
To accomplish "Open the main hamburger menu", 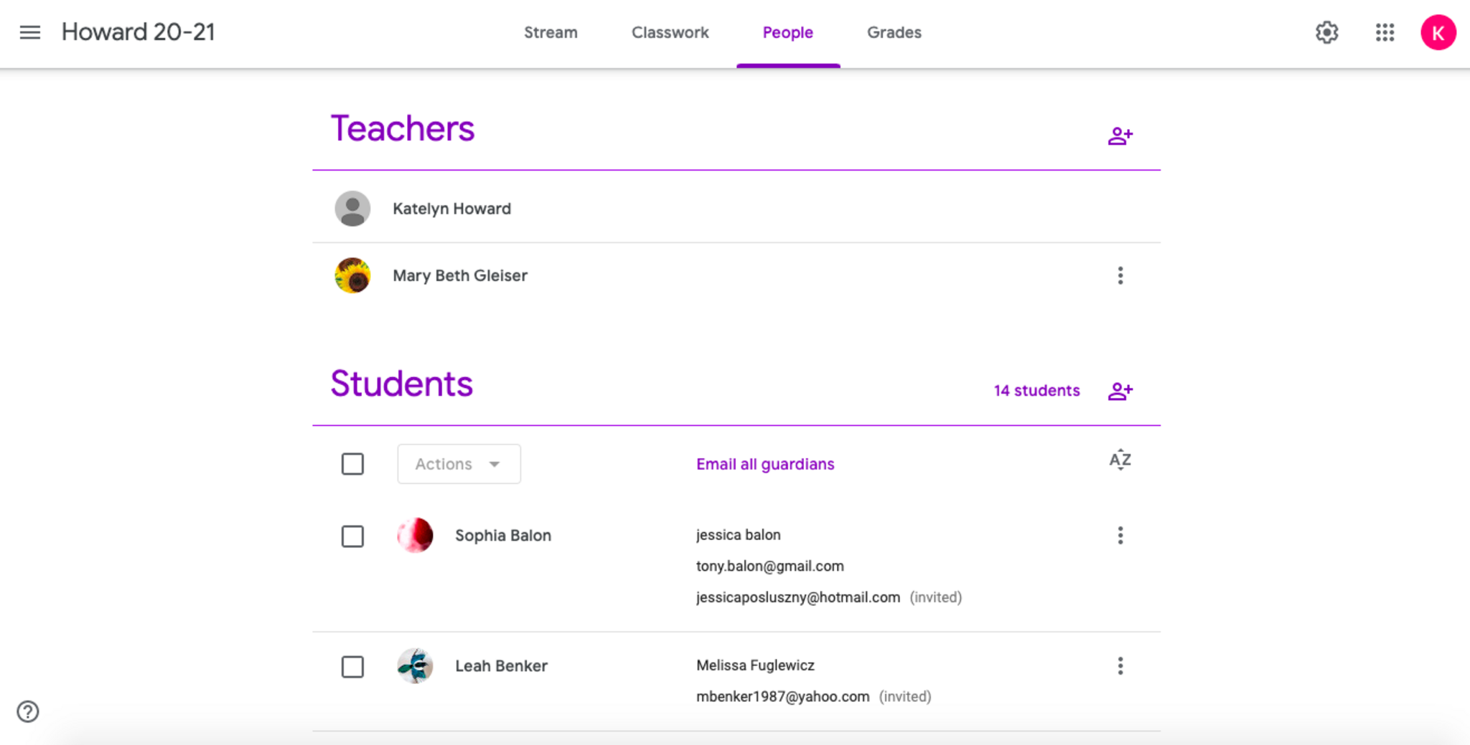I will click(x=30, y=32).
